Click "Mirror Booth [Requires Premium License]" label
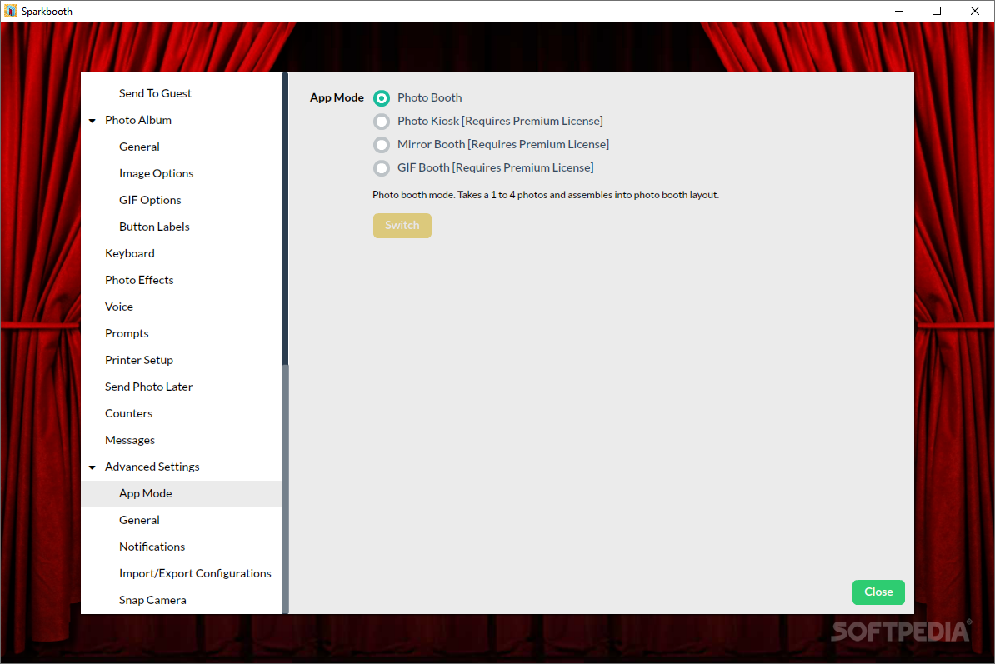The image size is (995, 664). (503, 145)
